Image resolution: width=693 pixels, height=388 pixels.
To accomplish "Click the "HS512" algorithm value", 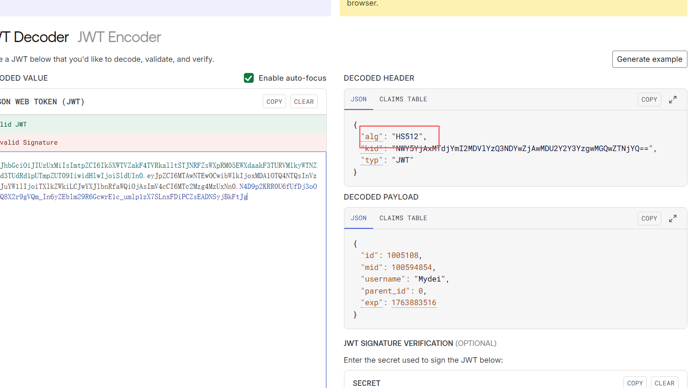I will coord(407,136).
